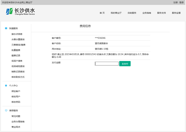Focus the 支付金额 input field
Image resolution: width=186 pixels, height=132 pixels.
107,64
